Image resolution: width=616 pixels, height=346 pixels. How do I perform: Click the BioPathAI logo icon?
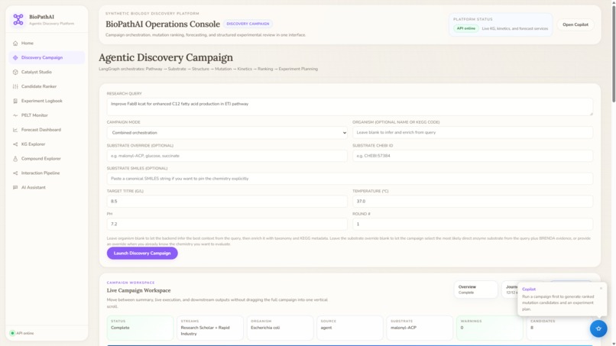18,19
